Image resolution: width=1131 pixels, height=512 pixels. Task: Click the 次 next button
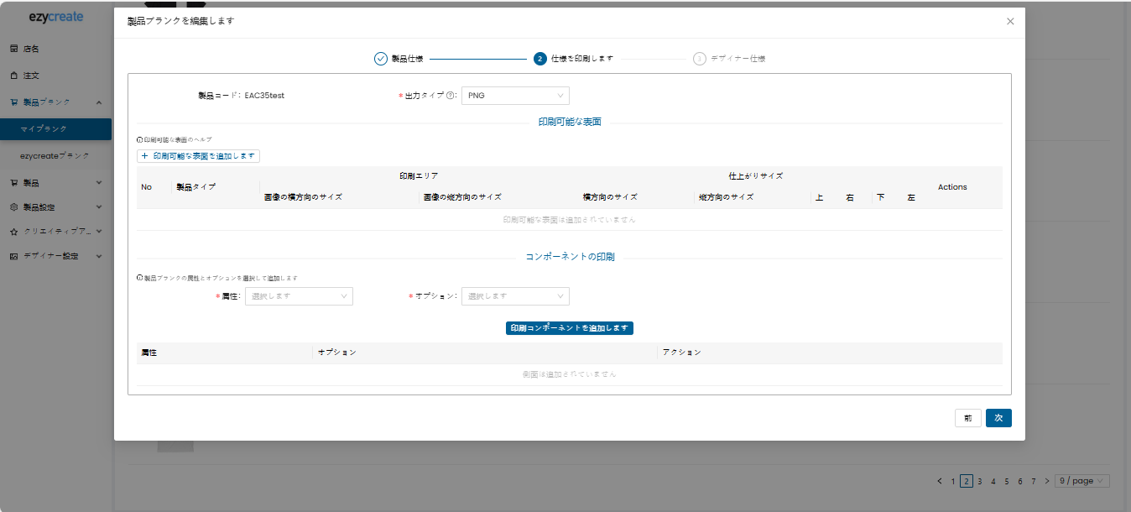pyautogui.click(x=998, y=418)
